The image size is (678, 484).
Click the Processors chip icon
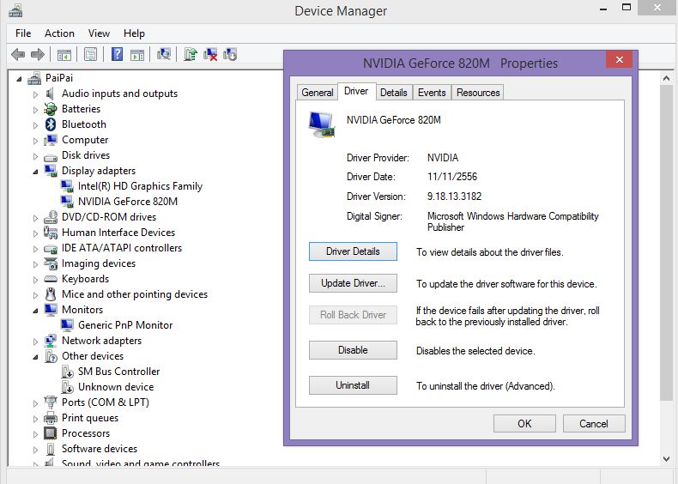pos(51,433)
